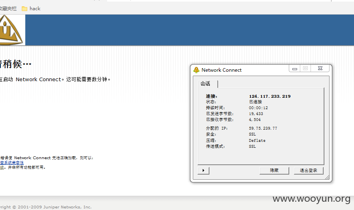This screenshot has height=210, width=354.
Task: Click the Network Connect padlock icon
Action: coord(196,70)
